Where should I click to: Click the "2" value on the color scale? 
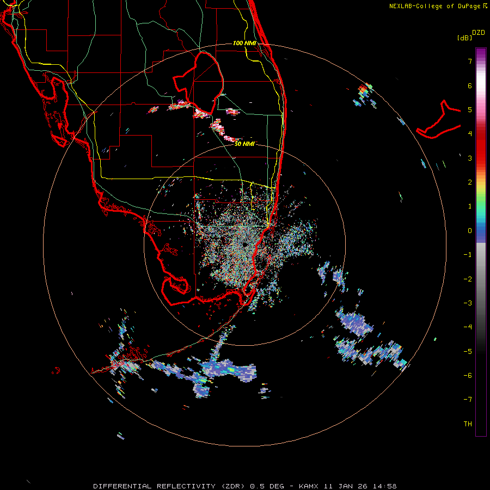pos(470,182)
